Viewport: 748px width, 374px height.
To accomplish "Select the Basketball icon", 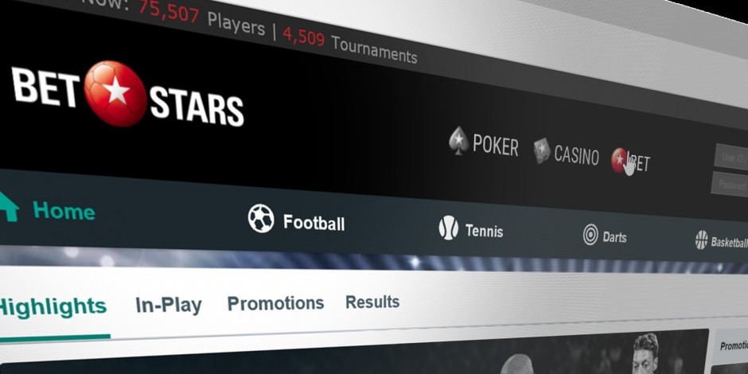I will point(701,240).
